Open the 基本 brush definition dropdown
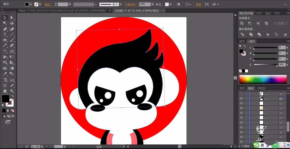Screen dimensions: 290x149 [121, 4]
